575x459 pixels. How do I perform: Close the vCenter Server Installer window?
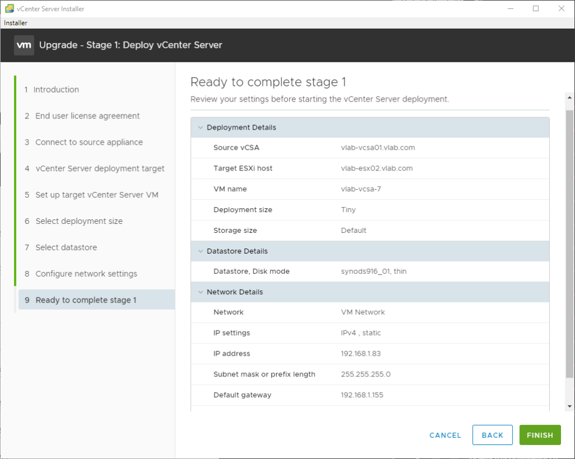[562, 8]
